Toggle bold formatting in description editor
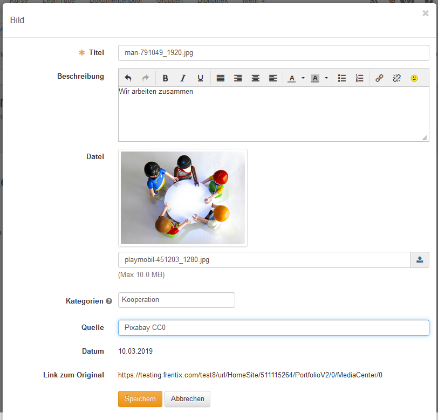 pos(166,78)
